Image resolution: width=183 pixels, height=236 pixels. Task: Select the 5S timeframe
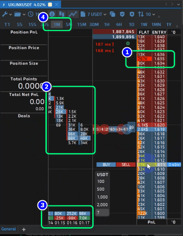(x=19, y=25)
